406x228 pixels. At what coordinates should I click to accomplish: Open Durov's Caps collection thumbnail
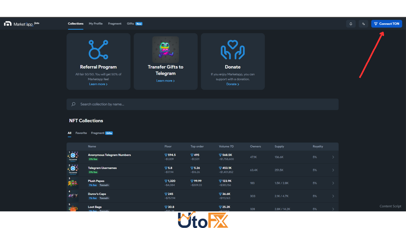tap(73, 196)
